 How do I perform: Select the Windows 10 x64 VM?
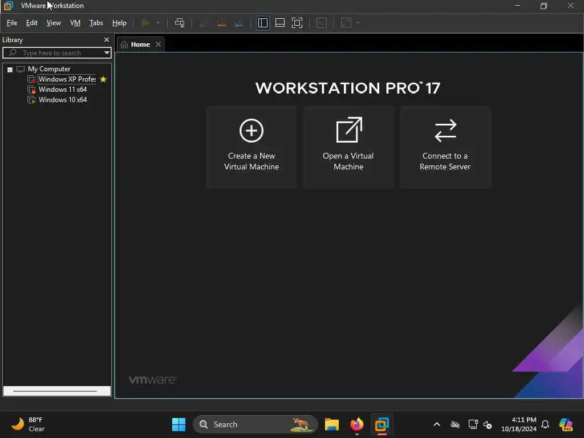pos(63,99)
